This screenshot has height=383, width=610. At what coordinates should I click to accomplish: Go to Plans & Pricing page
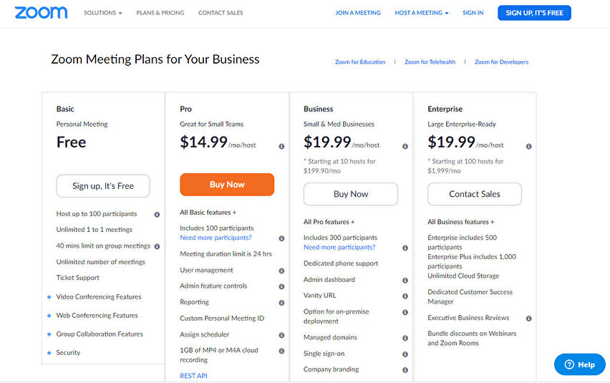[x=160, y=13]
